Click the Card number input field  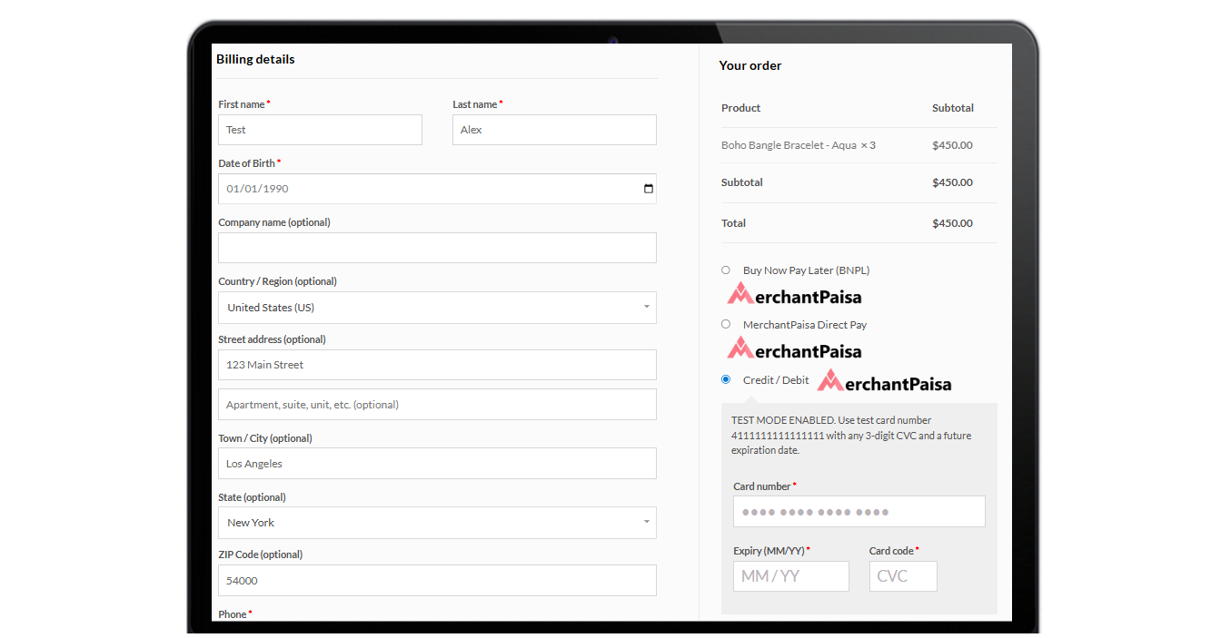(859, 512)
